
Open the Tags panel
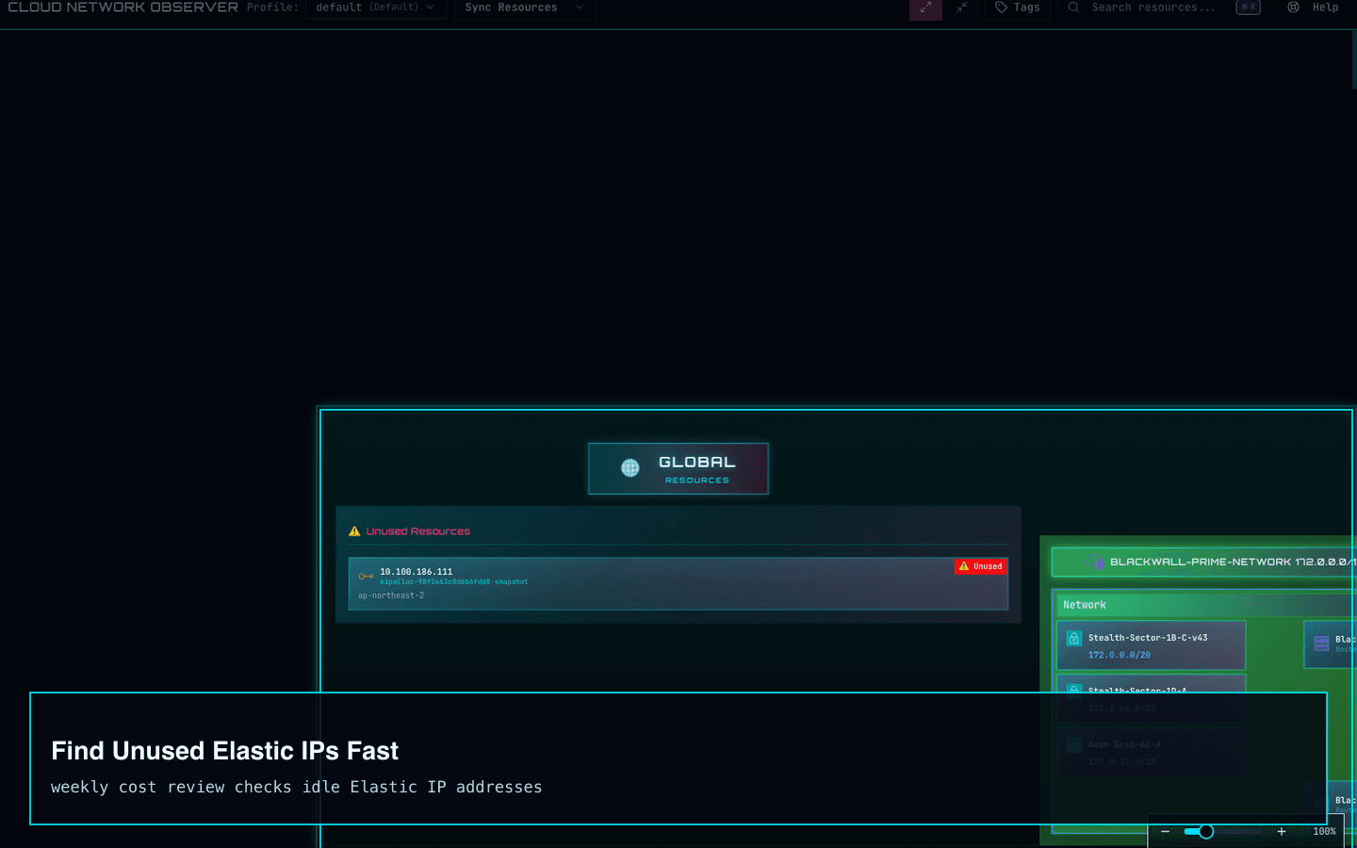pos(1018,8)
